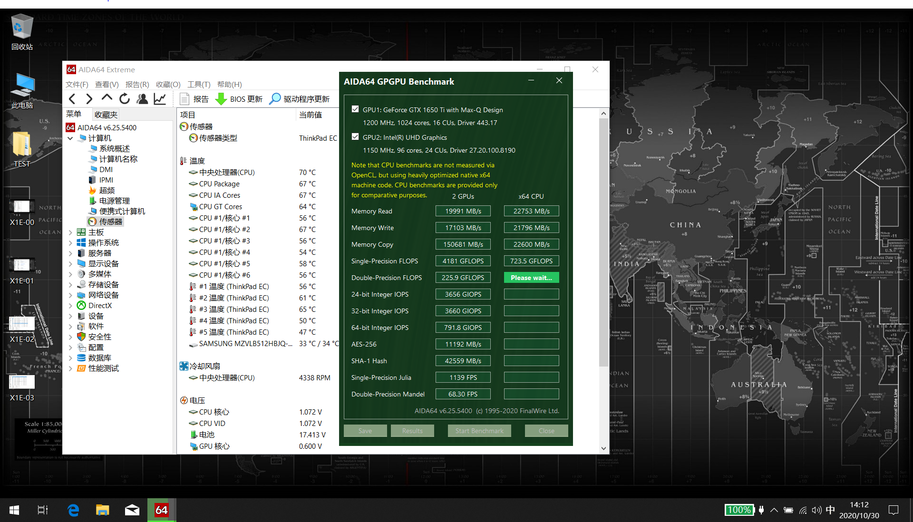Expand the 网络设备 tree node
Viewport: 913px width, 522px height.
[x=70, y=295]
